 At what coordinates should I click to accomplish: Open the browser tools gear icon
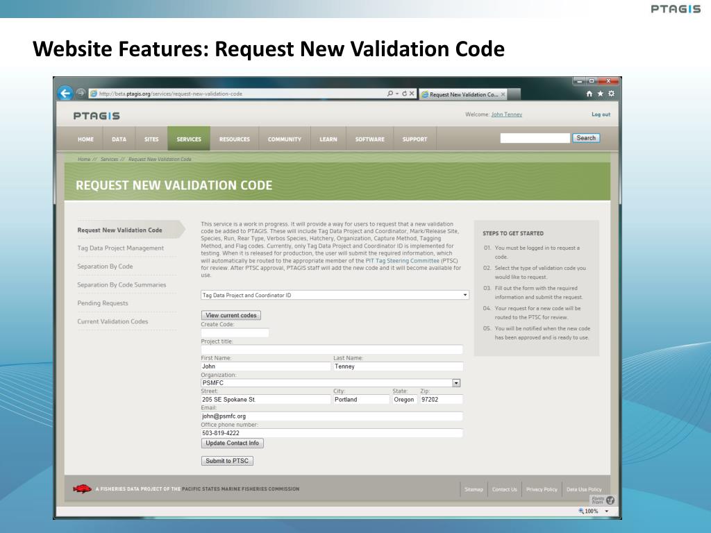[611, 94]
